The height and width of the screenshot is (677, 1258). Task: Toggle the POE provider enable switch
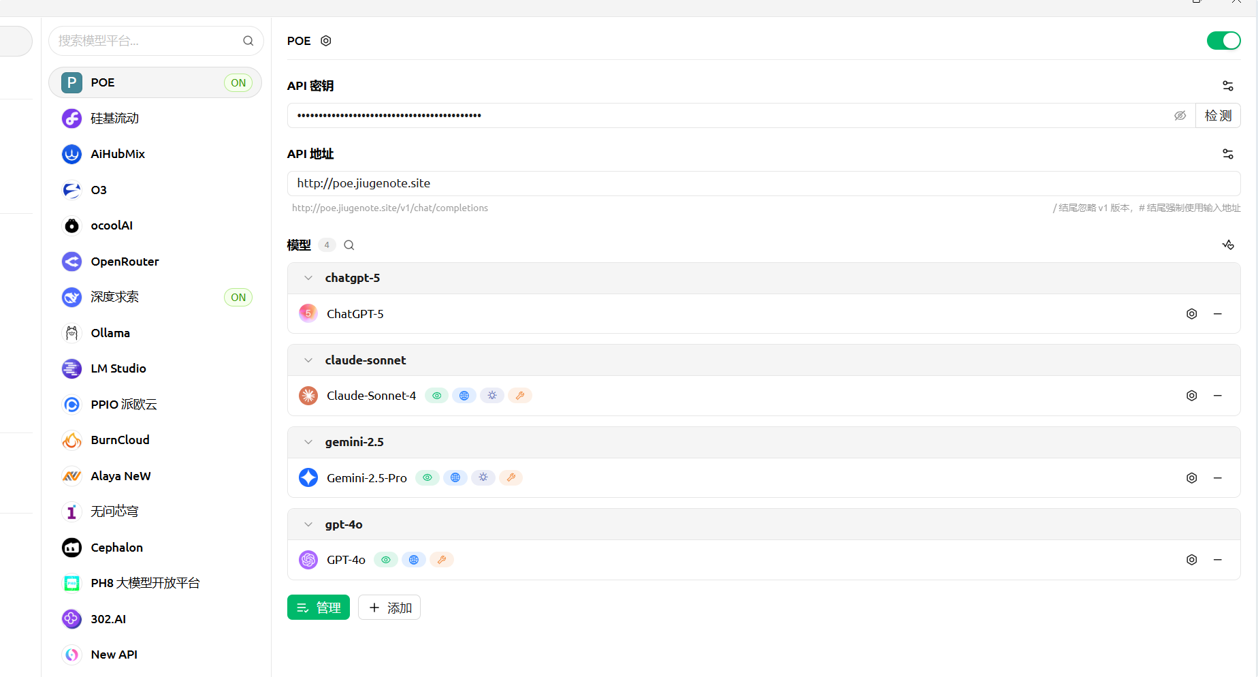(x=1223, y=41)
